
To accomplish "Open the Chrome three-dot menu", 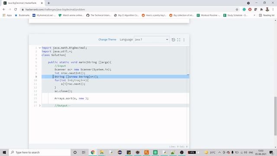I will (x=273, y=10).
